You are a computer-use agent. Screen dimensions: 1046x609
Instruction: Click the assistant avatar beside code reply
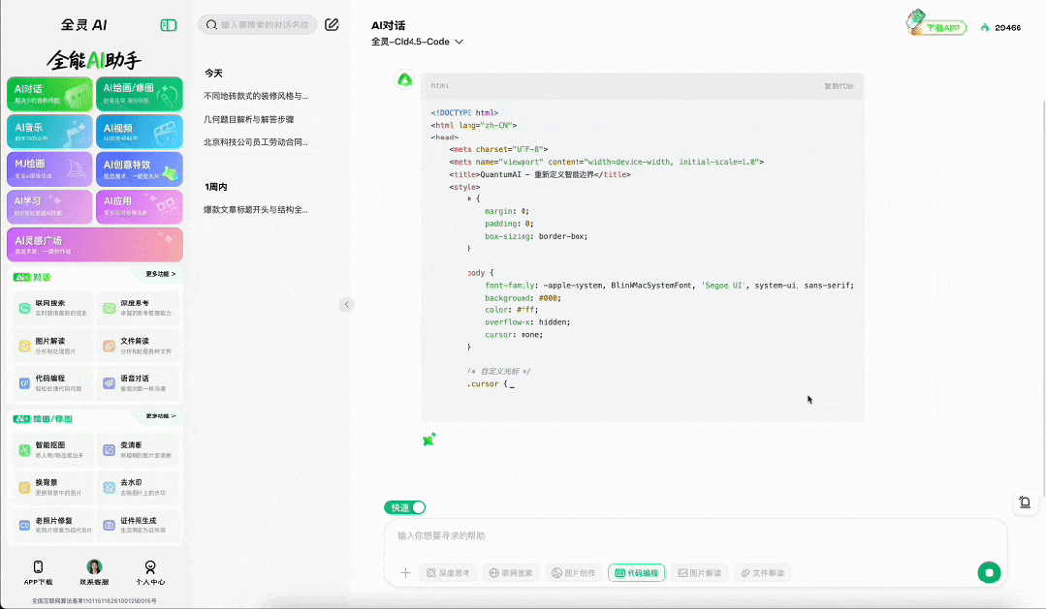pyautogui.click(x=405, y=80)
